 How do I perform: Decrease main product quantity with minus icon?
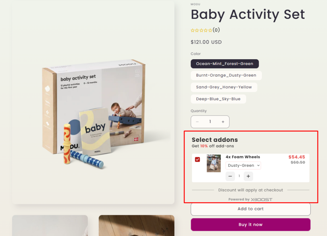point(197,122)
